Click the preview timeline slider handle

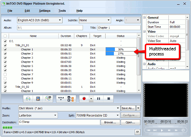(x=146, y=124)
